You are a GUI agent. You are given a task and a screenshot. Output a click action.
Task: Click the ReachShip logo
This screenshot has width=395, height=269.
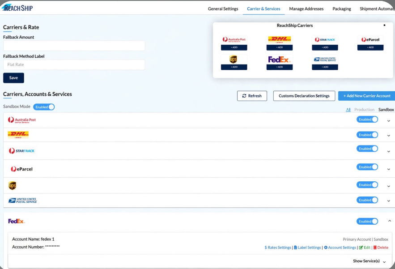tap(17, 8)
